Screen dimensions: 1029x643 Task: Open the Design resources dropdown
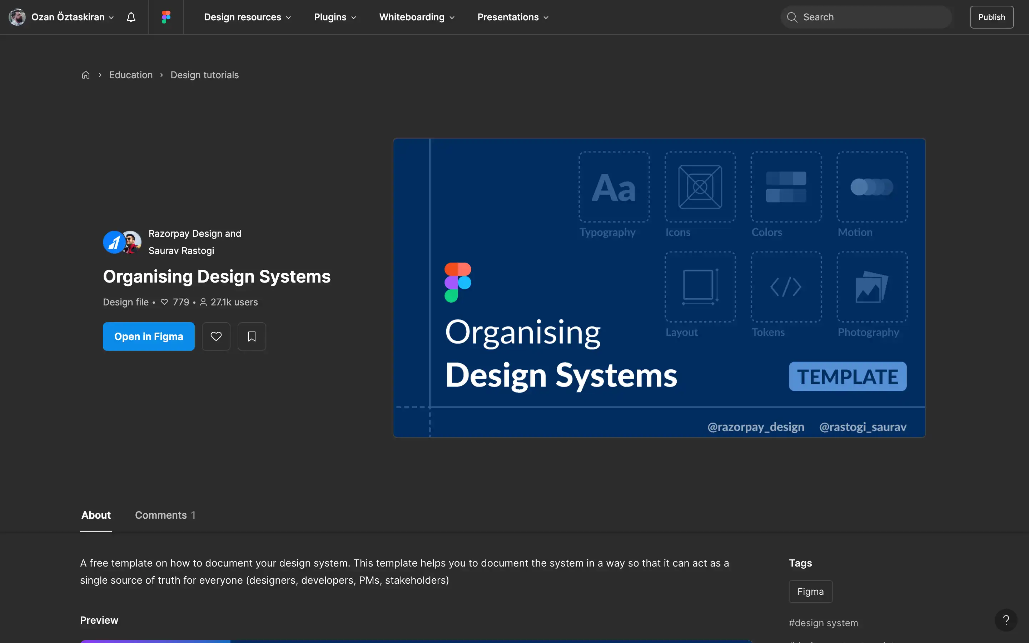247,17
